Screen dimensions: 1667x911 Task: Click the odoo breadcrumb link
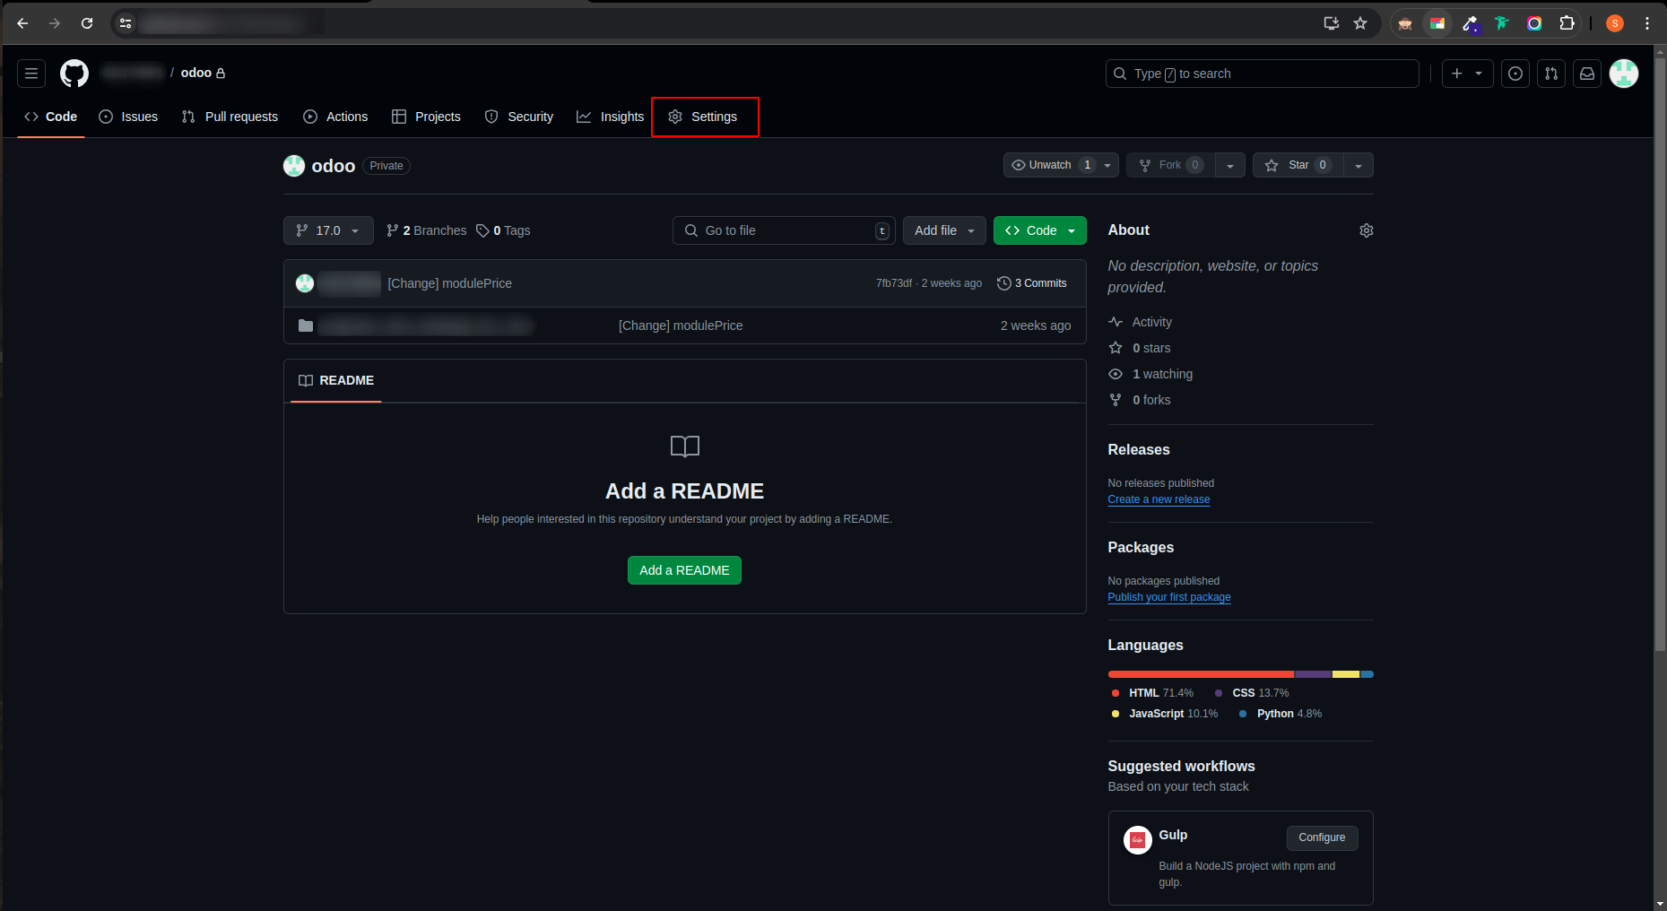point(196,73)
